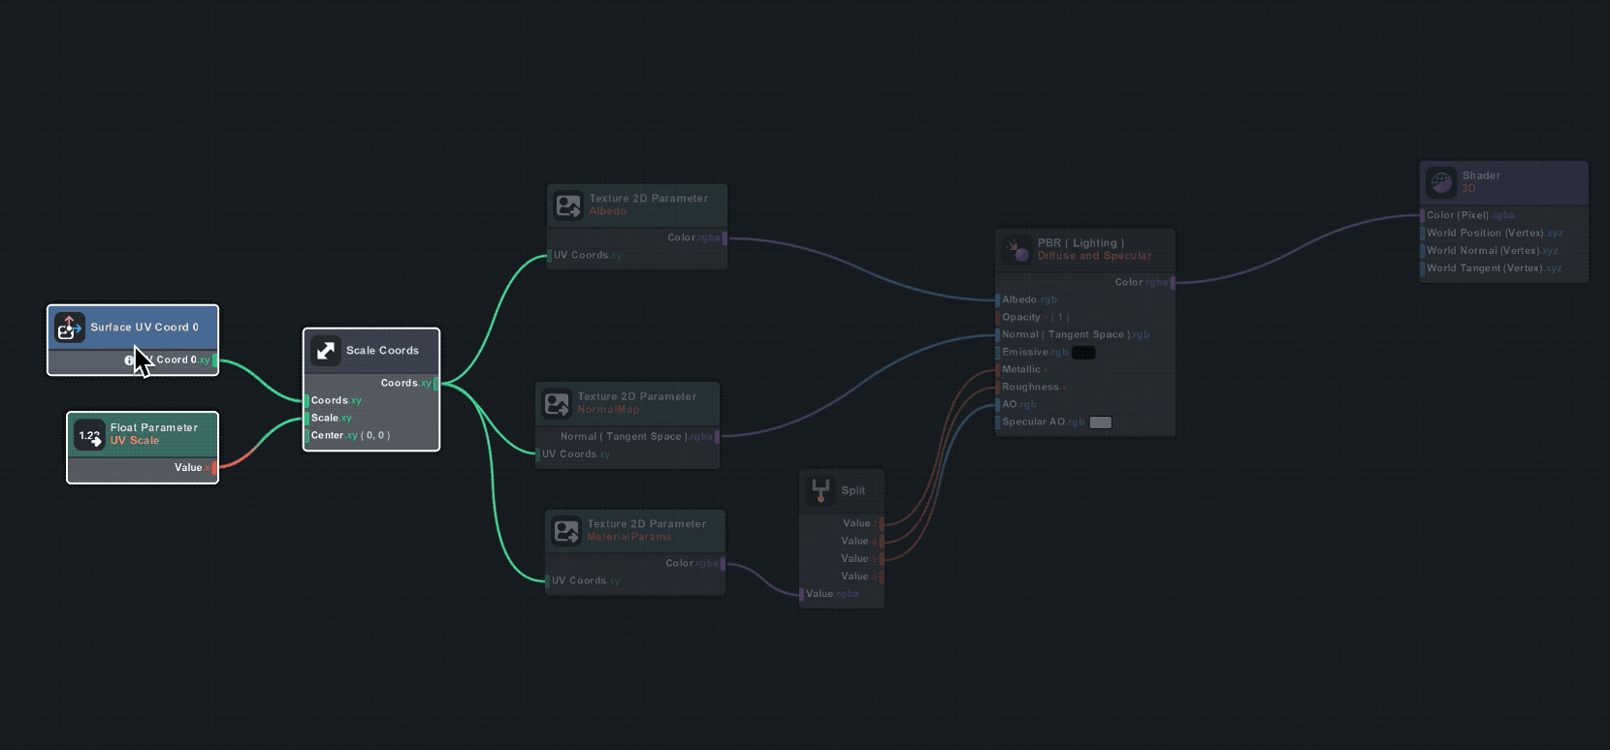Click the Scale.xy input port row
The height and width of the screenshot is (750, 1610).
pyautogui.click(x=326, y=419)
